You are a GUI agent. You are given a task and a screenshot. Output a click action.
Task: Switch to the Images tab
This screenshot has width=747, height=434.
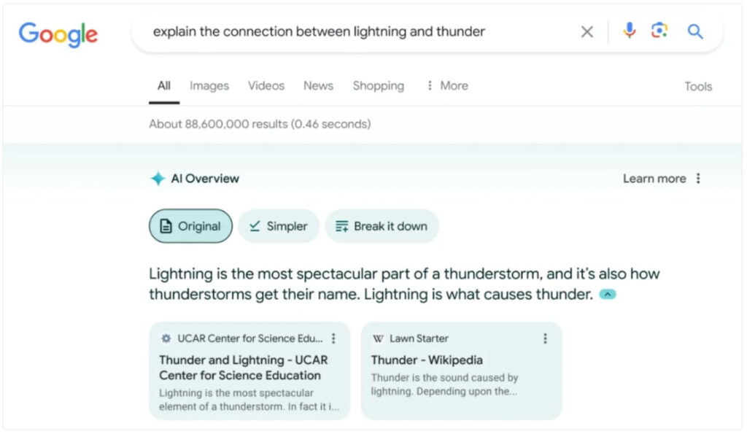click(209, 86)
